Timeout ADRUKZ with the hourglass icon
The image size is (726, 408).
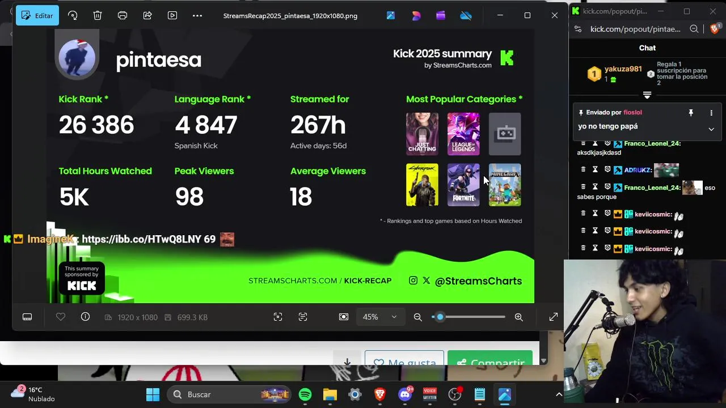click(595, 169)
